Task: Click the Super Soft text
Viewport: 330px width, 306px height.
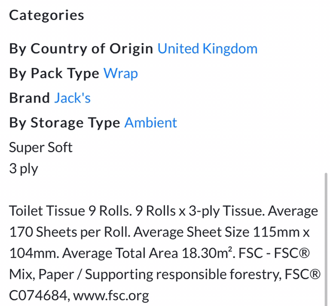Action: pos(41,148)
